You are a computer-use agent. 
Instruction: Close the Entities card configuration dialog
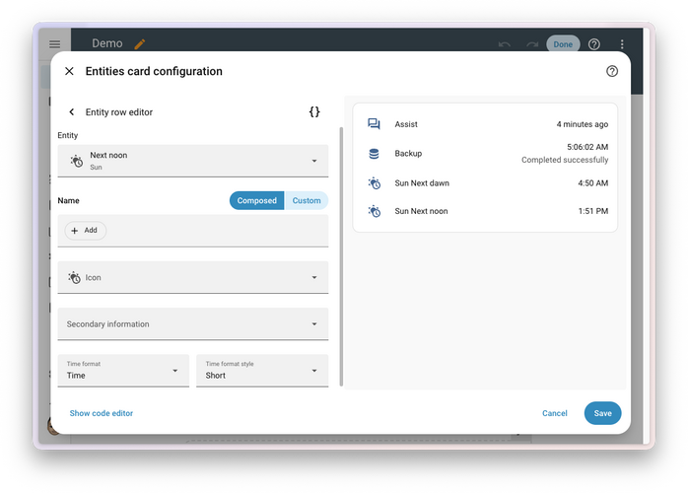pyautogui.click(x=69, y=71)
